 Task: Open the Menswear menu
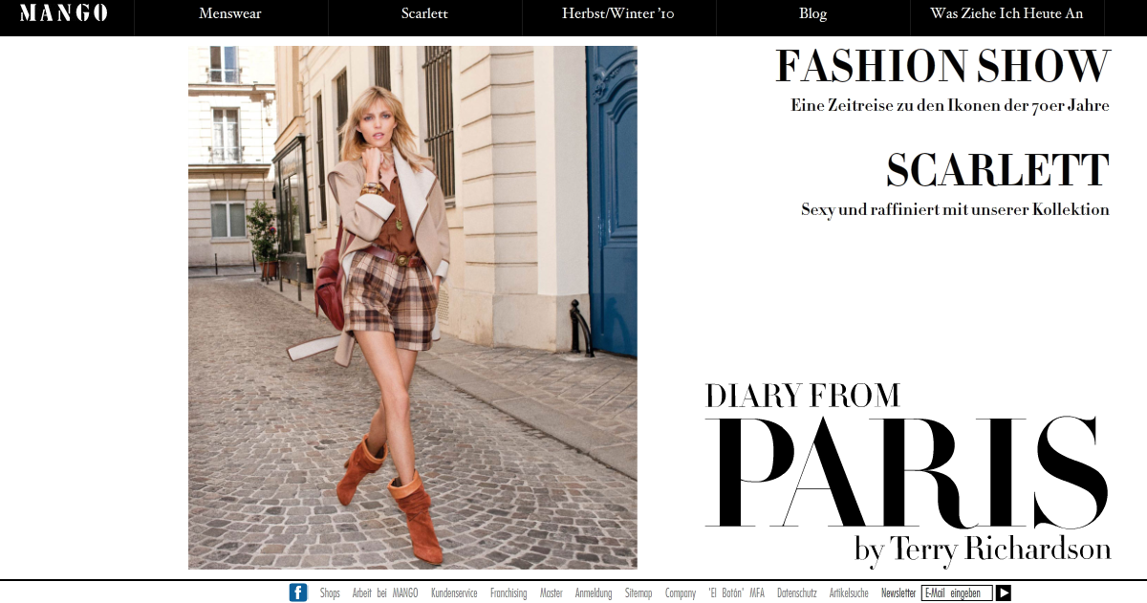[230, 14]
